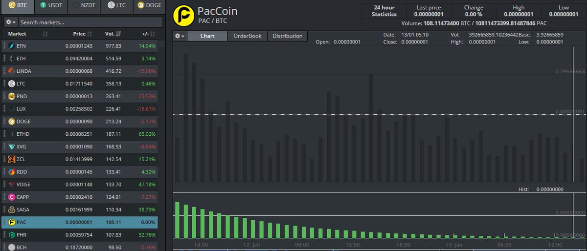Select the ZCL coin icon
587x251 pixels.
coord(12,159)
